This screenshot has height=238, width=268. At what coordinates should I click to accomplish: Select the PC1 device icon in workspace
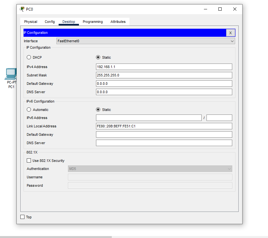click(x=11, y=74)
